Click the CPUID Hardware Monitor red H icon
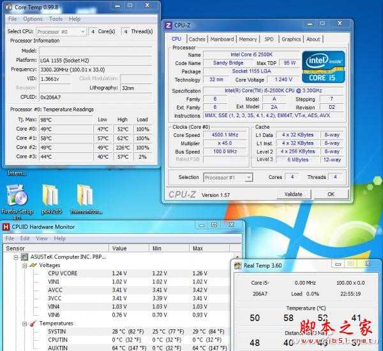383x351 pixels. (x=6, y=227)
